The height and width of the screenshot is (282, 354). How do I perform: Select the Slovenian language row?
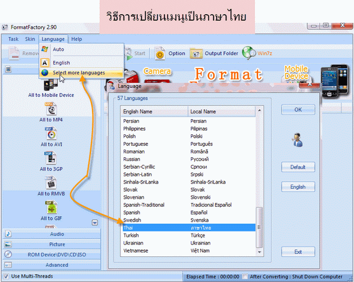tap(189, 197)
